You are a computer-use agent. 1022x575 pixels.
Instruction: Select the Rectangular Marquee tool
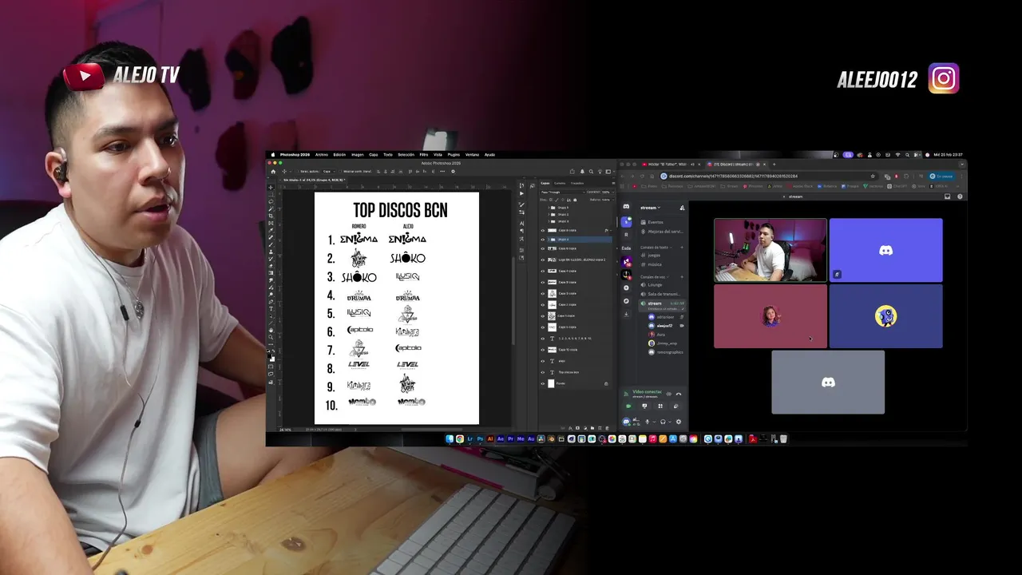[271, 194]
